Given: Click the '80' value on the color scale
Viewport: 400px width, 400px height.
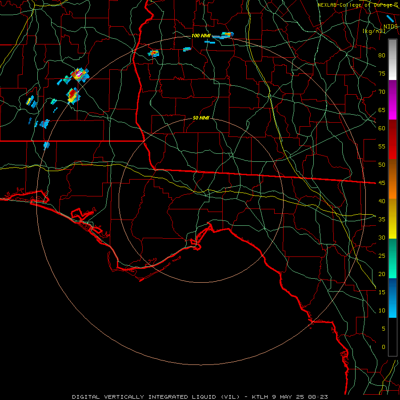Looking at the screenshot, I should click(x=382, y=56).
